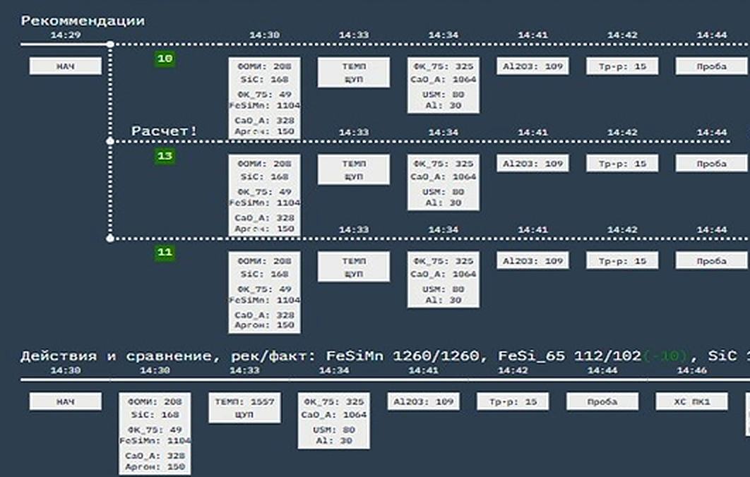
Task: Click Al2O3: 109 in variant 13 row
Action: pos(532,163)
